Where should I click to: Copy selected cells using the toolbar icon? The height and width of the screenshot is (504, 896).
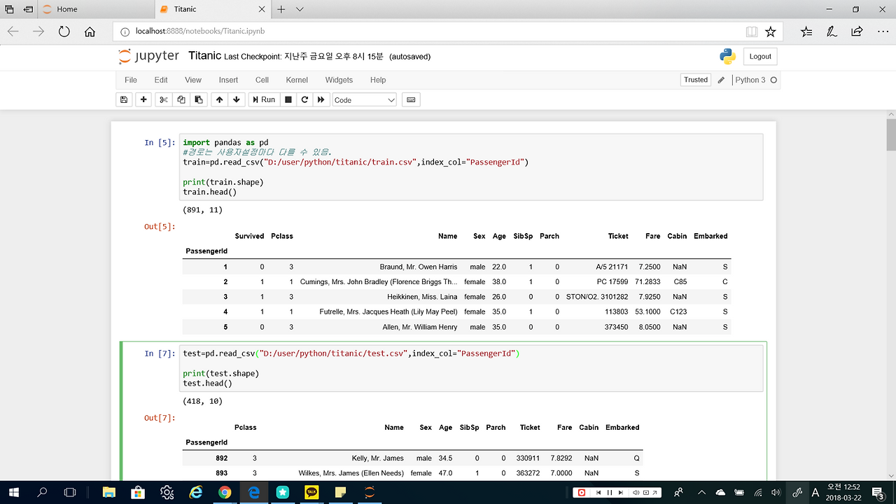pos(181,100)
